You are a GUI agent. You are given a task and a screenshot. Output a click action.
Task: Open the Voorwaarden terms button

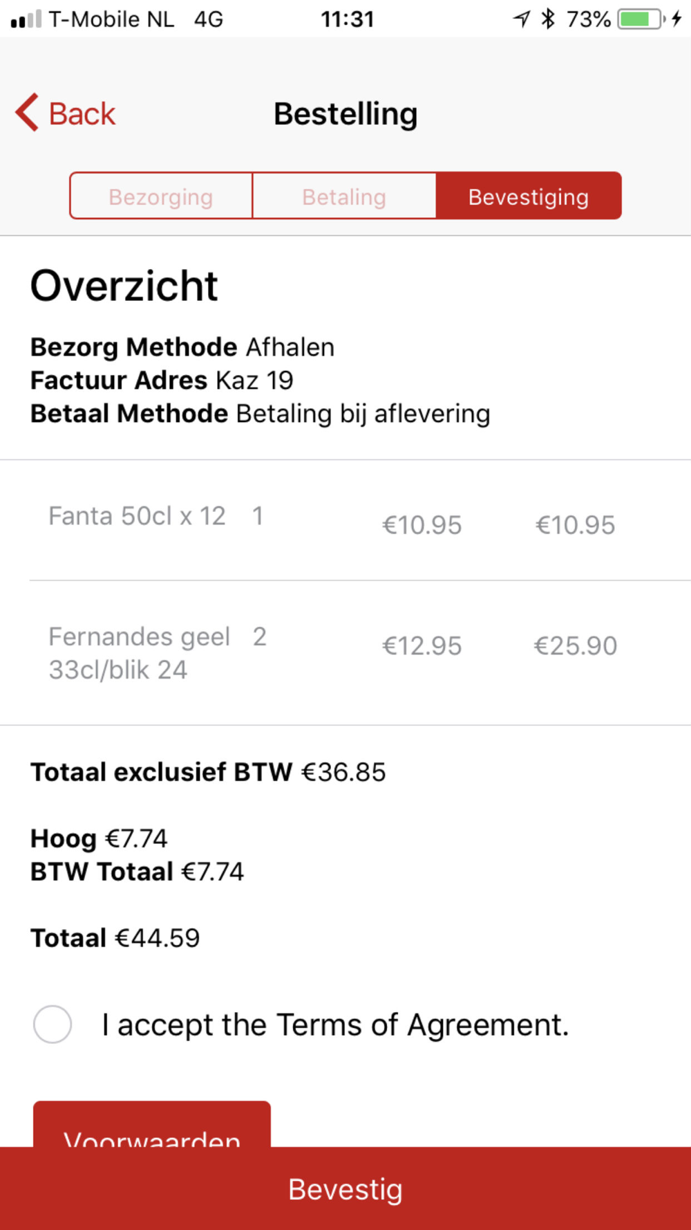point(152,1128)
